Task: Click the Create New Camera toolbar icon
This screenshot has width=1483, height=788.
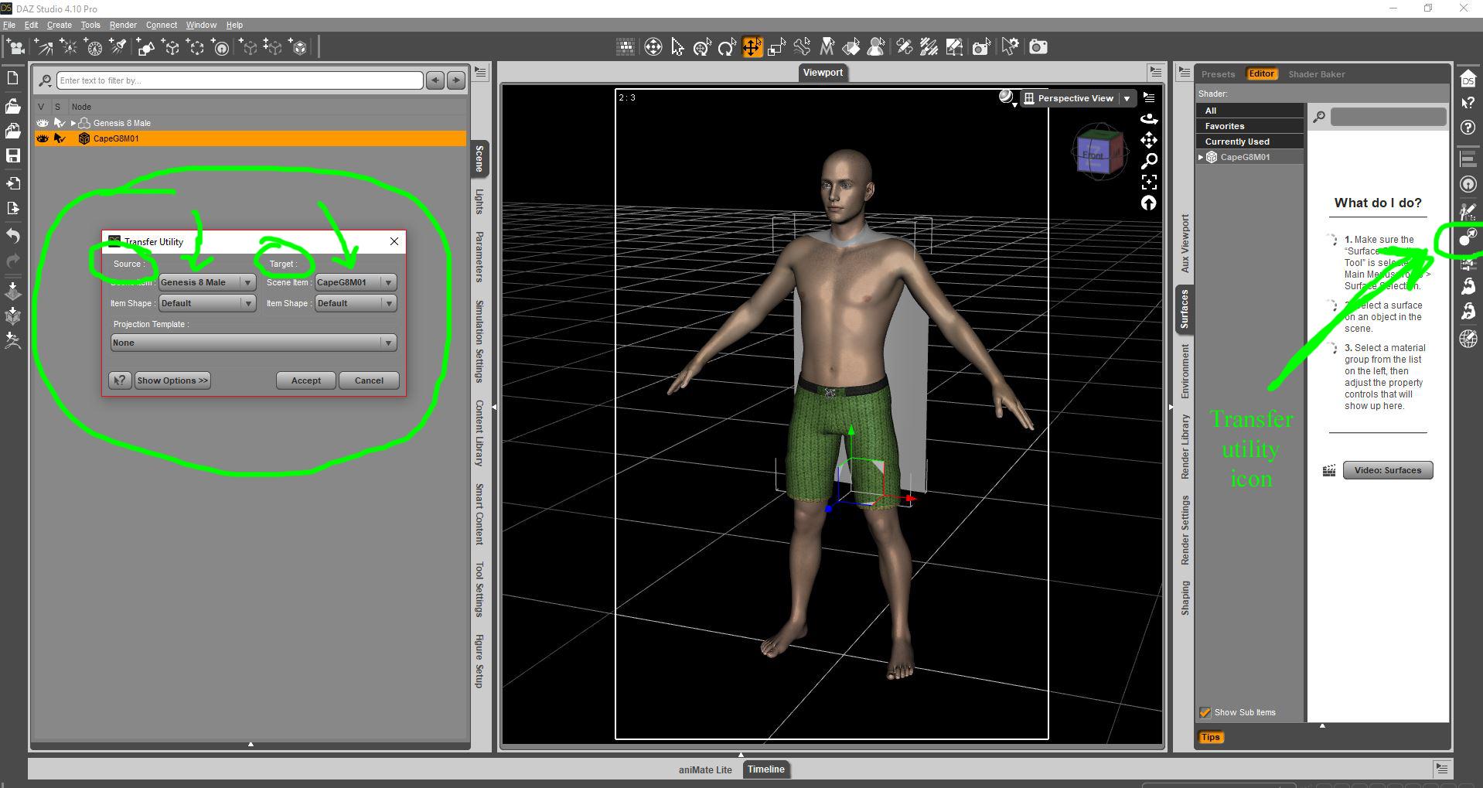Action: tap(15, 47)
